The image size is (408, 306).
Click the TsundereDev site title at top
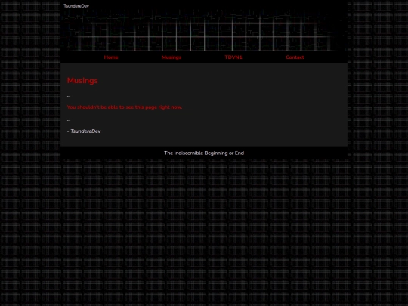(x=76, y=6)
